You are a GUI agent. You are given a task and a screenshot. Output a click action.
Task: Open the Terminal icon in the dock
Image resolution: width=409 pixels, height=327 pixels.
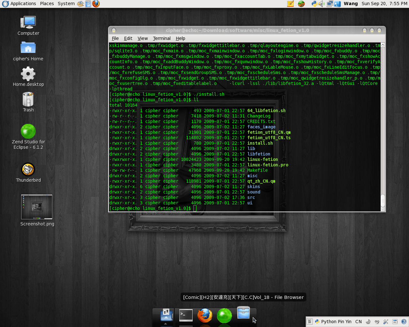(x=186, y=316)
